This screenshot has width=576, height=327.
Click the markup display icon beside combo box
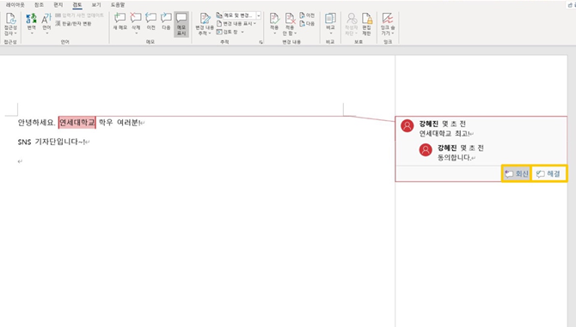pyautogui.click(x=219, y=15)
